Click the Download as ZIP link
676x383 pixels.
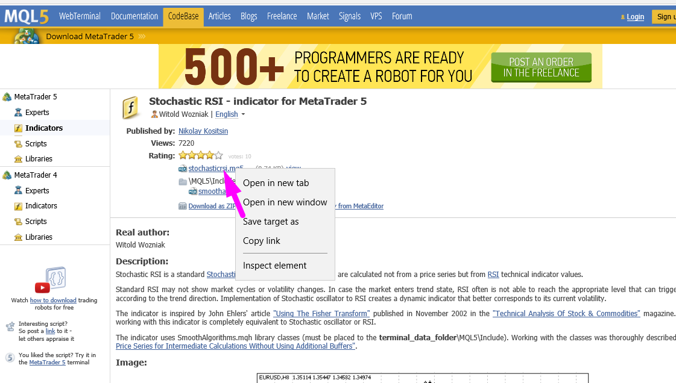coord(212,206)
